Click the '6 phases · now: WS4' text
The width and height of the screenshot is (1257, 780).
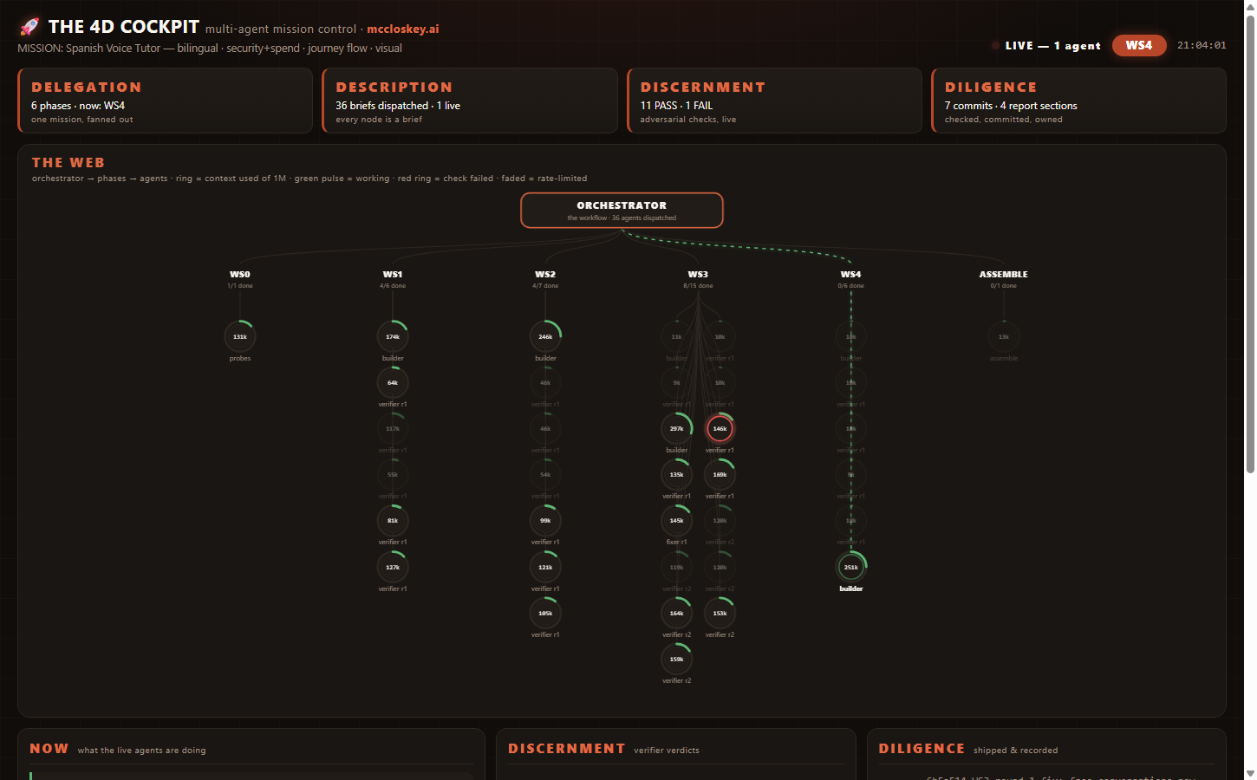[x=78, y=106]
